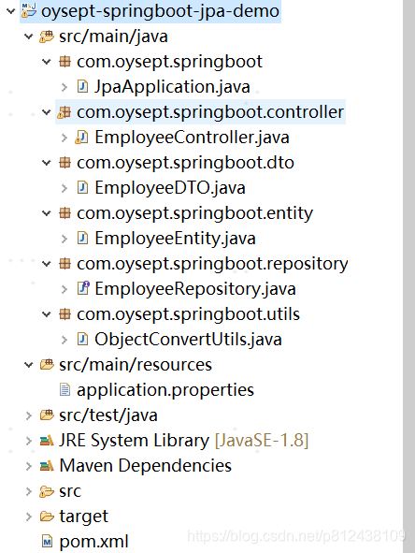Click the repository package icon

[64, 264]
